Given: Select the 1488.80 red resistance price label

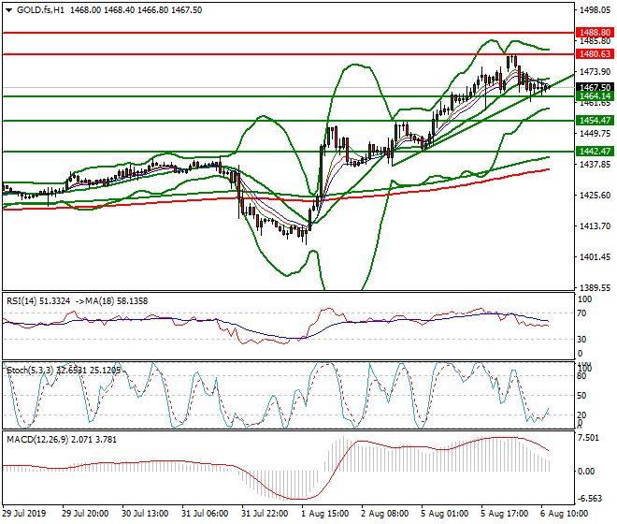Looking at the screenshot, I should 595,32.
